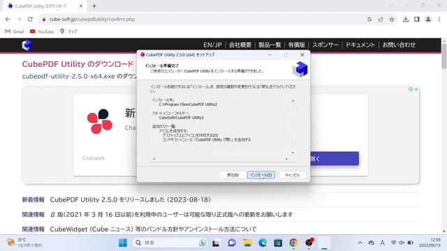Click the taskbar search box

coord(170,243)
